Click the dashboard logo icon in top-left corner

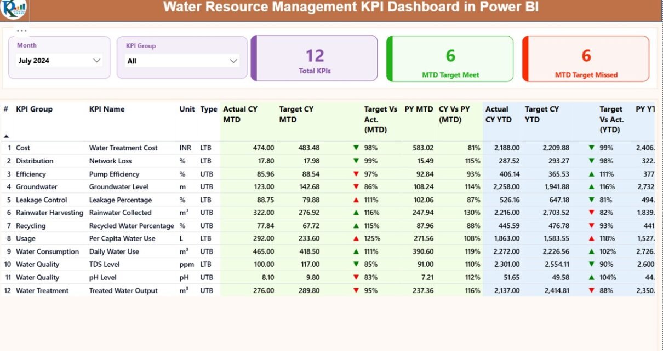(14, 9)
